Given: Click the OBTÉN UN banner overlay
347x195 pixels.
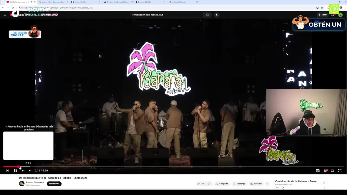Looking at the screenshot, I should (x=319, y=23).
